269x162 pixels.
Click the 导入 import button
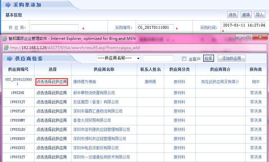(259, 15)
